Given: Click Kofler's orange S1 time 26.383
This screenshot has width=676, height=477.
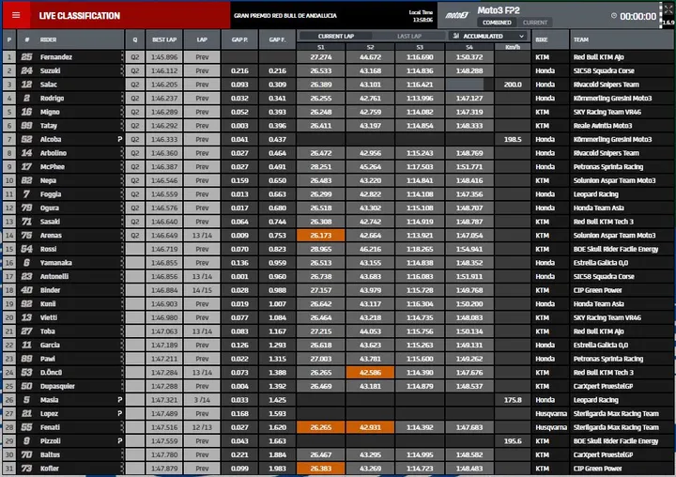Looking at the screenshot, I should pos(321,469).
